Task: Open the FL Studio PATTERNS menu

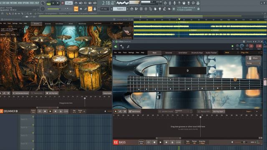Action: click(13, 3)
